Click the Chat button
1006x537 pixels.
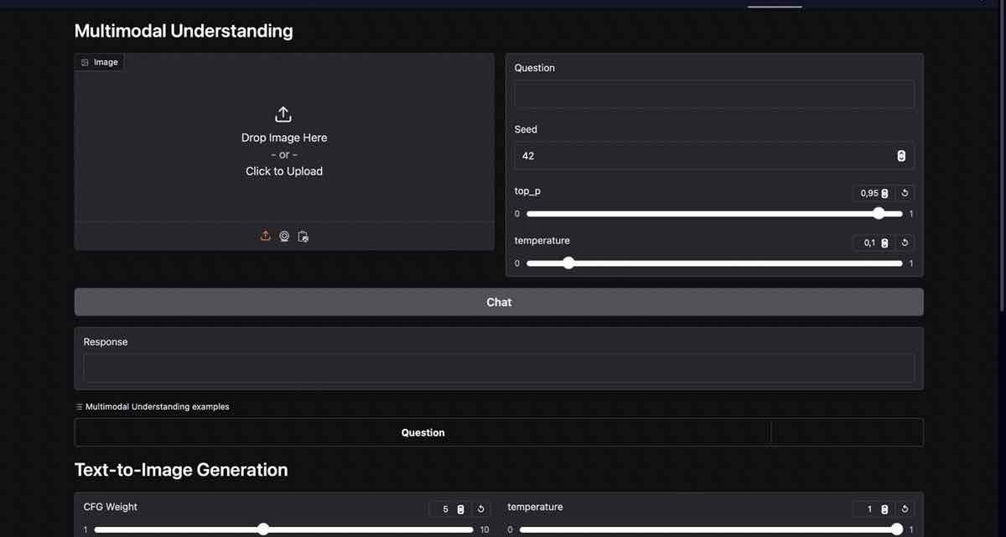(499, 302)
